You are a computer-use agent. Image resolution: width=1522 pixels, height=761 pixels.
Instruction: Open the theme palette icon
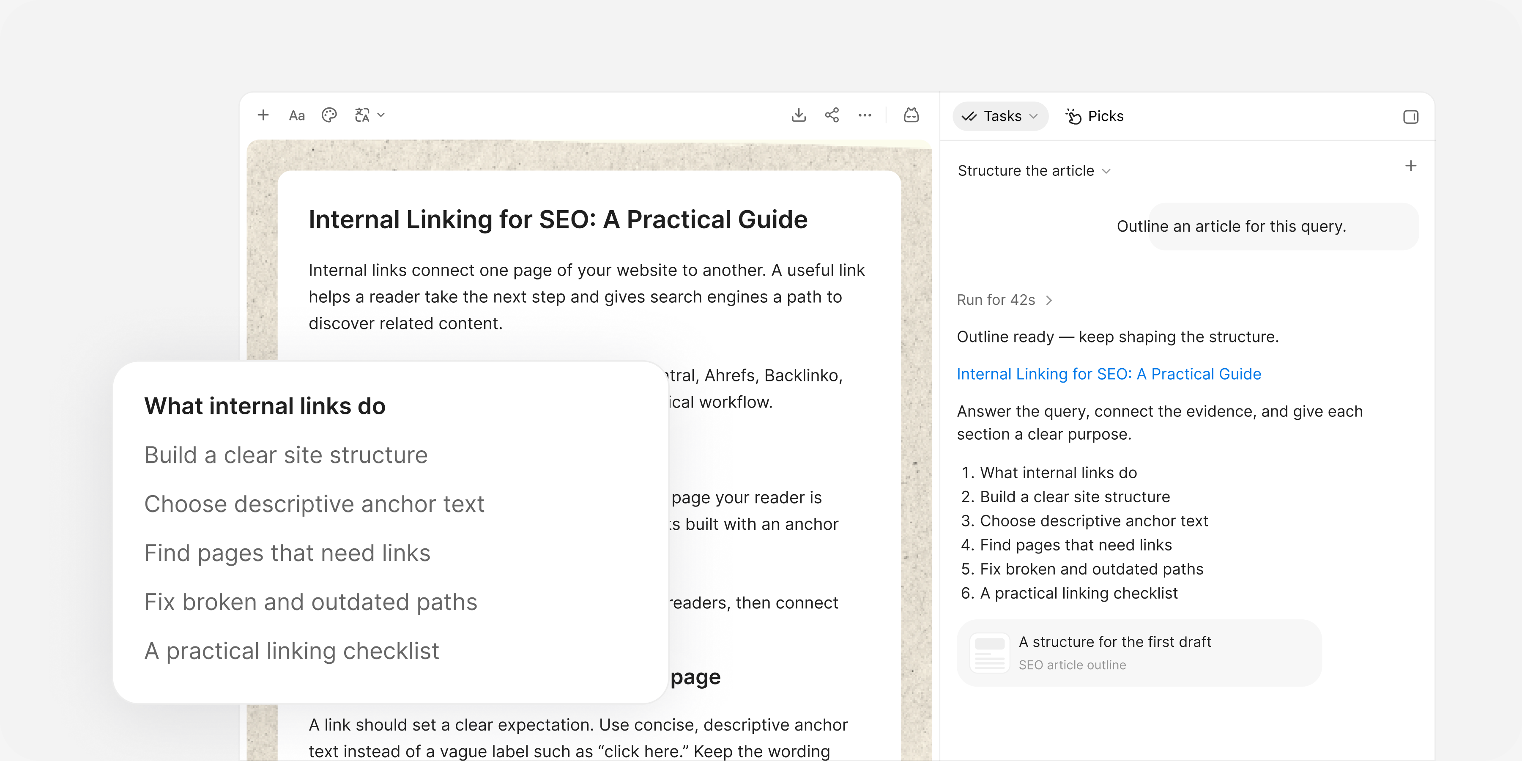pos(329,115)
